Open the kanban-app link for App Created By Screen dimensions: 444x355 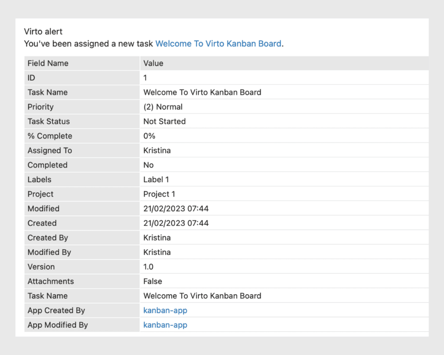[x=165, y=310]
